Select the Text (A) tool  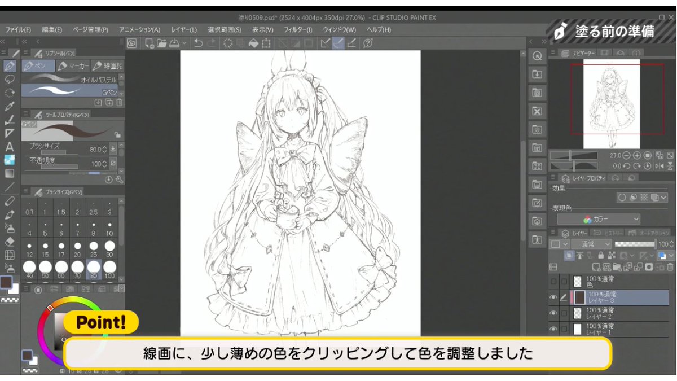10,147
